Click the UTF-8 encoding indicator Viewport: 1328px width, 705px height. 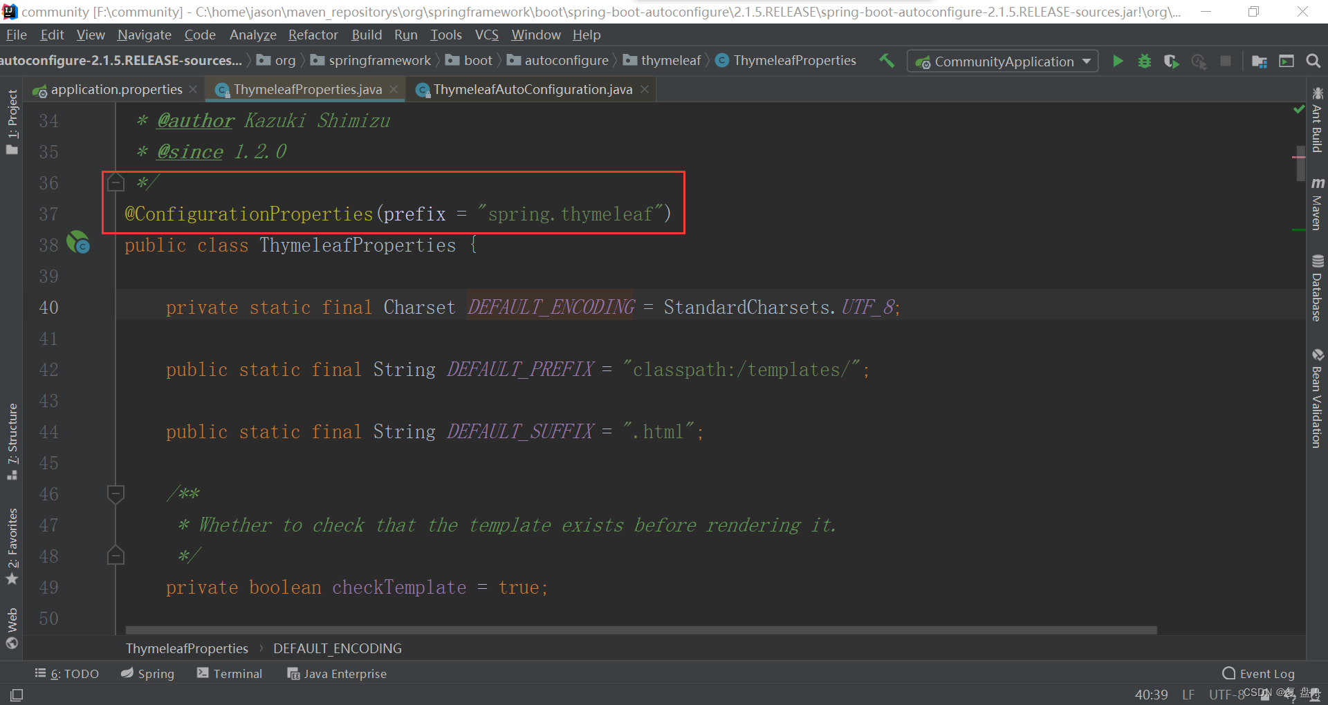(x=1226, y=695)
